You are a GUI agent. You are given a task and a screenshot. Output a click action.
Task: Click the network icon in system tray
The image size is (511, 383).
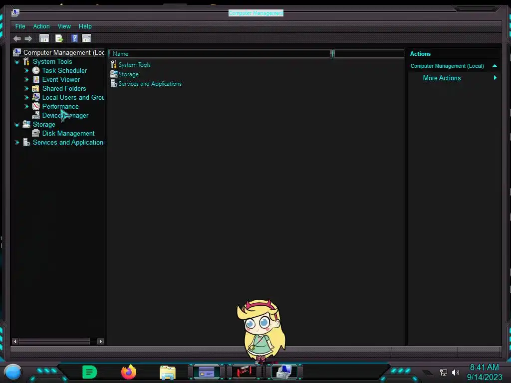444,372
